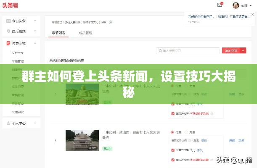Click 修改 beside 2元 price in row 4
257x168 pixels.
point(200,150)
